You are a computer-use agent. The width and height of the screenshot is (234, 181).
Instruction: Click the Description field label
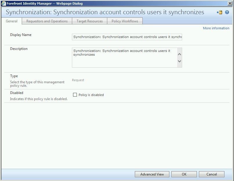coord(19,49)
